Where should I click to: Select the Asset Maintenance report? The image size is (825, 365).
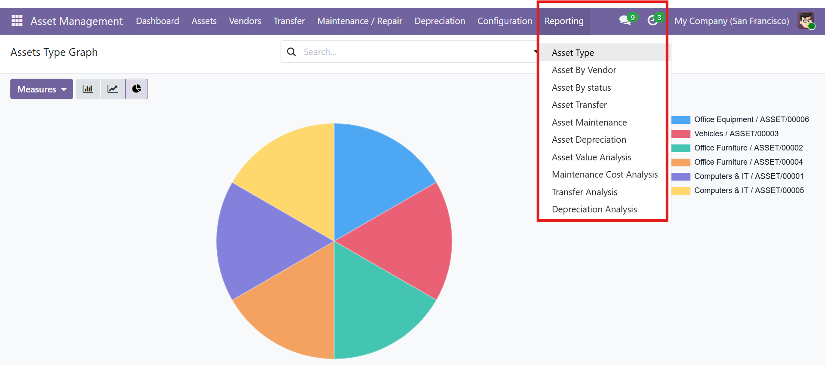coord(604,123)
